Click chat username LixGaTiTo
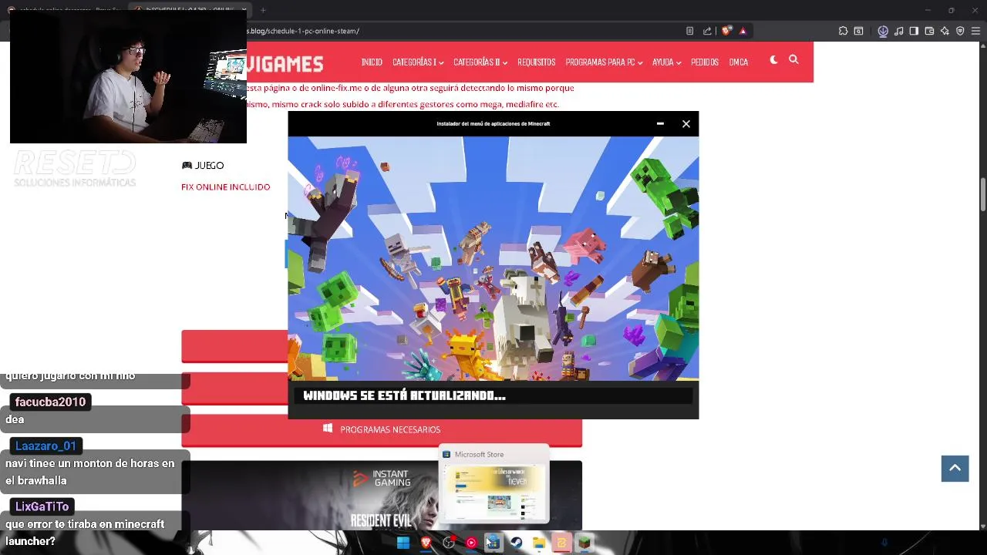 pos(42,506)
